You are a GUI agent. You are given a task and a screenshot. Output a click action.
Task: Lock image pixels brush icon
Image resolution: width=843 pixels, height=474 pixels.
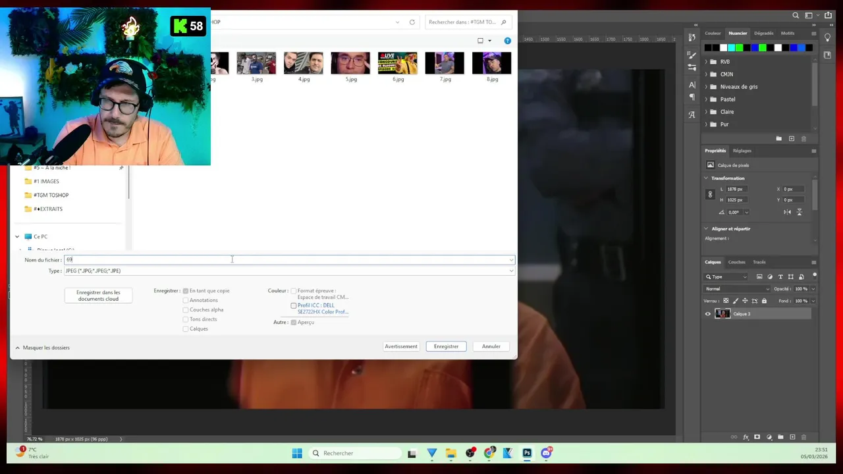point(736,301)
